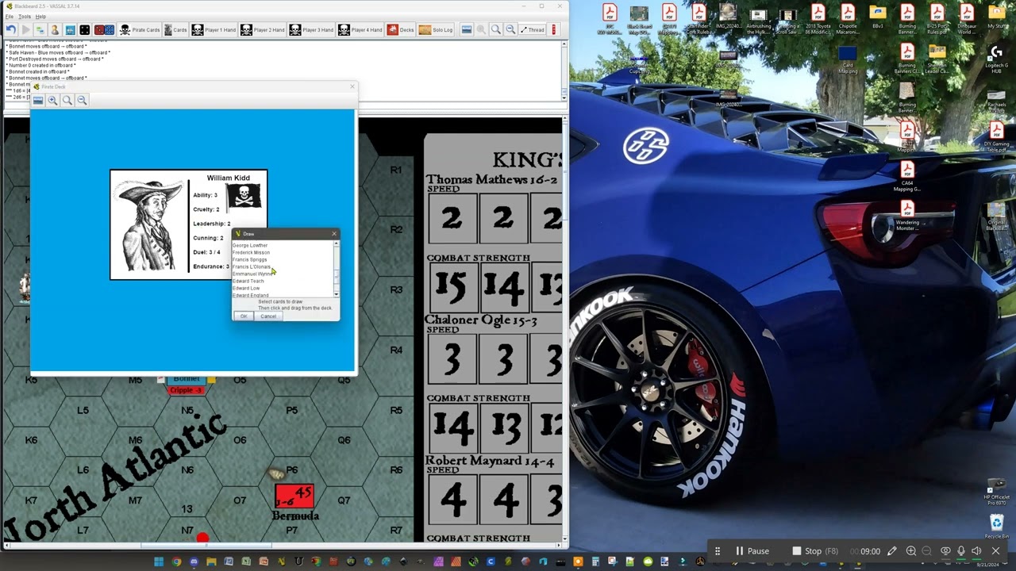The width and height of the screenshot is (1016, 571).
Task: Click the step-forward play arrow icon
Action: [25, 30]
